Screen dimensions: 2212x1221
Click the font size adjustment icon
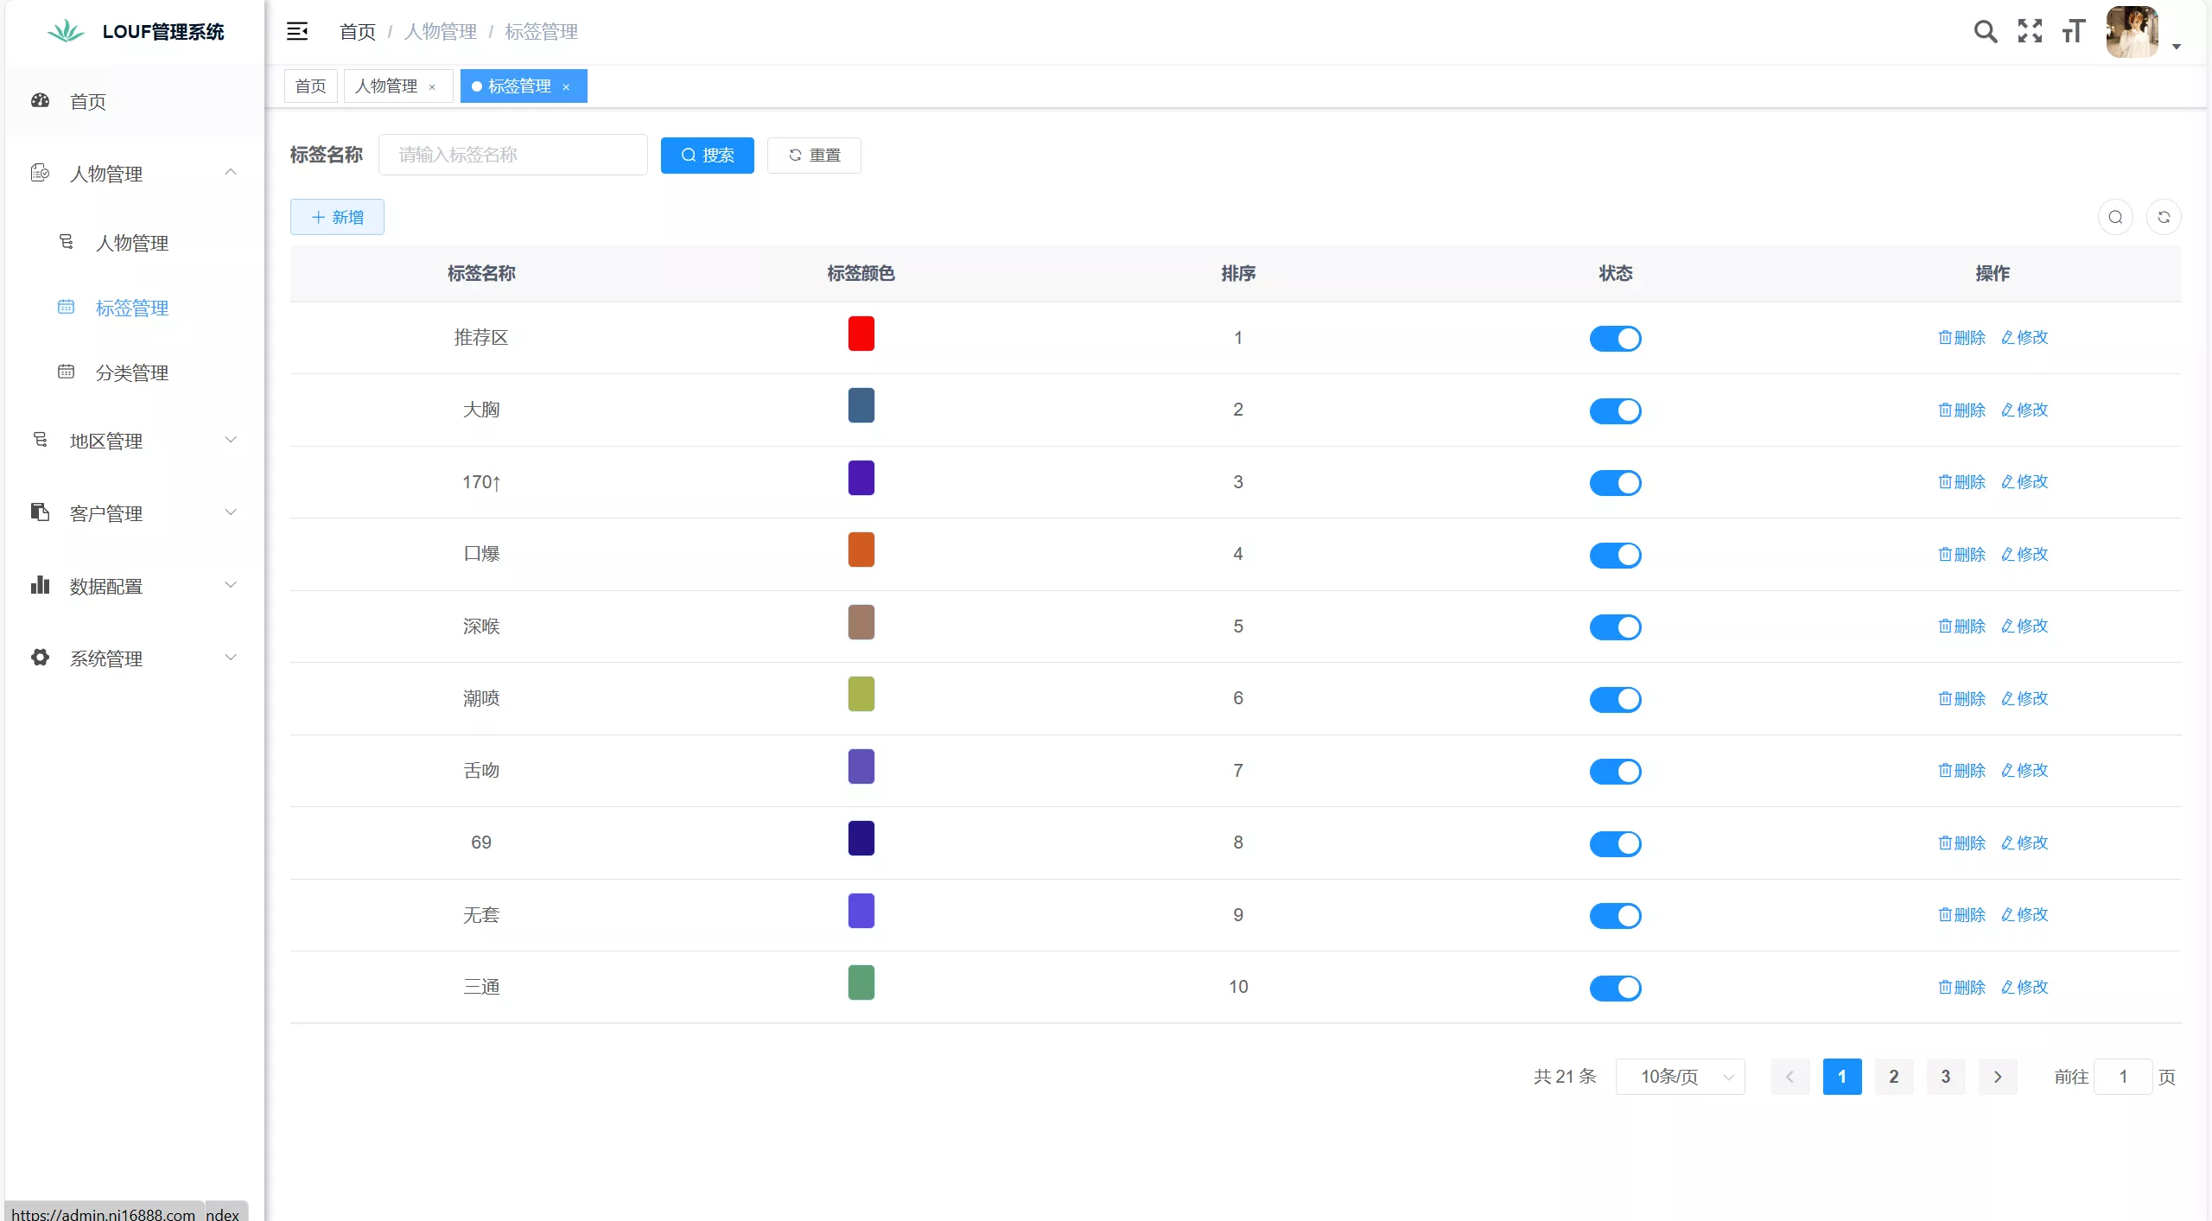coord(2073,31)
